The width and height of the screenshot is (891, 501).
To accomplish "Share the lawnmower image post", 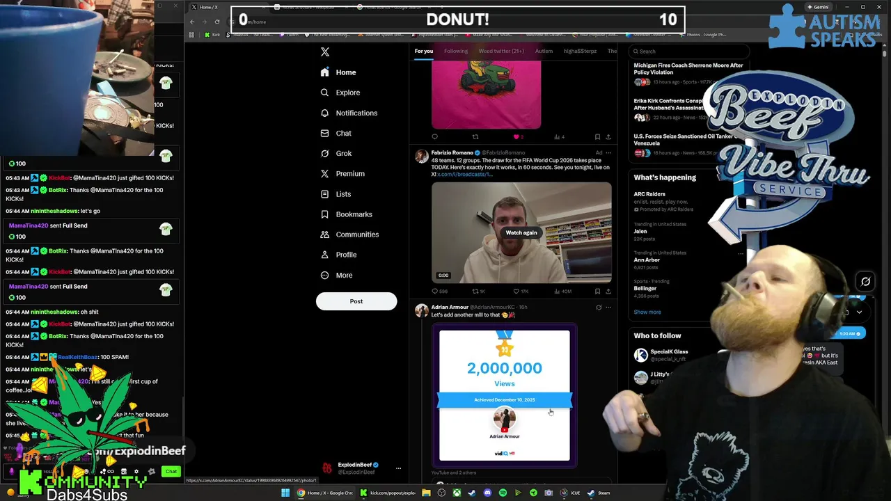I will point(608,137).
